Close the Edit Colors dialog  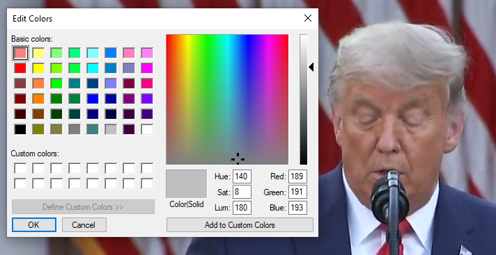308,18
